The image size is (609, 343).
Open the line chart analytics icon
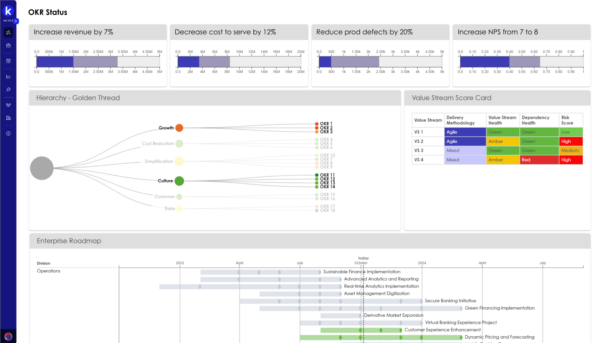8,77
